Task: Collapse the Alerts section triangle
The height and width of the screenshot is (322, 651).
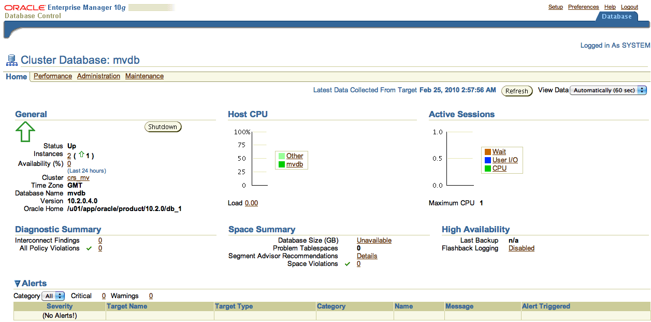Action: tap(18, 284)
